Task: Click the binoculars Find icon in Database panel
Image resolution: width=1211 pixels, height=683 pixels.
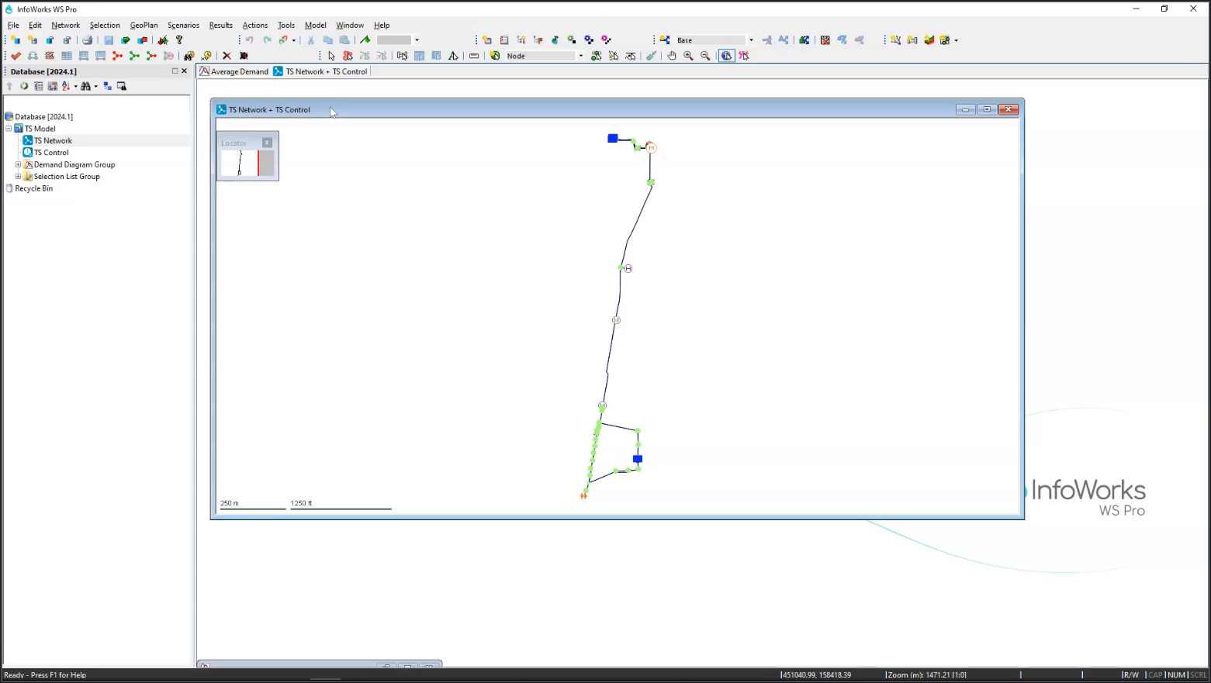Action: [x=86, y=86]
